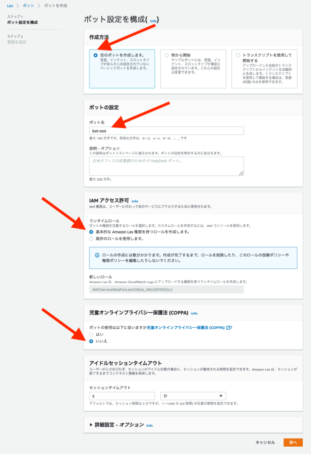The height and width of the screenshot is (454, 311).
Task: Click the ボット breadcrumb item
Action: [x=28, y=5]
